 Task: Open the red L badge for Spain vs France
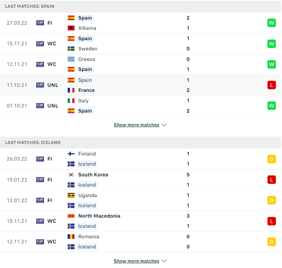tap(272, 85)
